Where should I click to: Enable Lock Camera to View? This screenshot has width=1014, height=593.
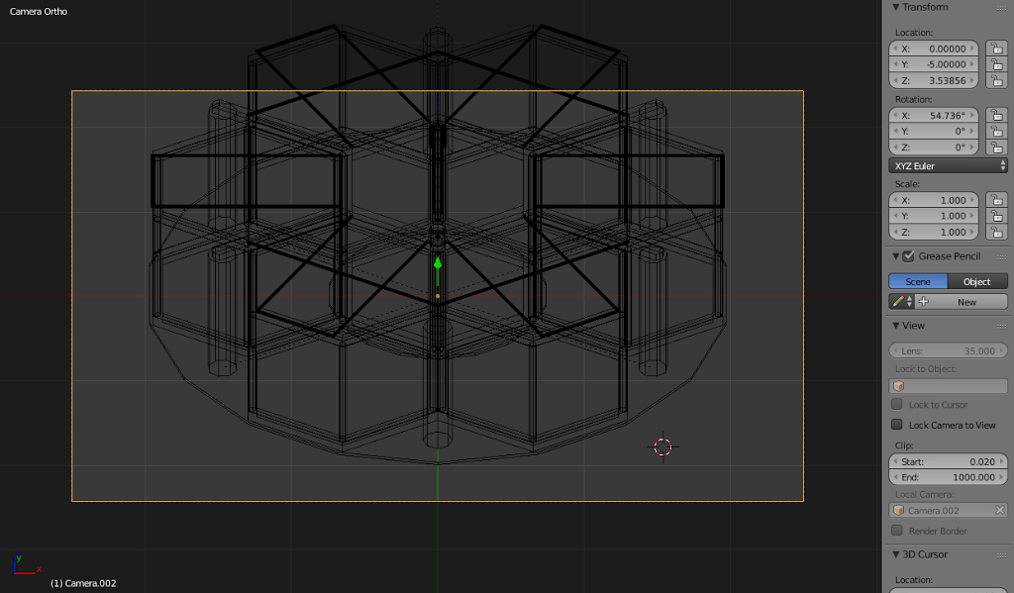pyautogui.click(x=897, y=425)
